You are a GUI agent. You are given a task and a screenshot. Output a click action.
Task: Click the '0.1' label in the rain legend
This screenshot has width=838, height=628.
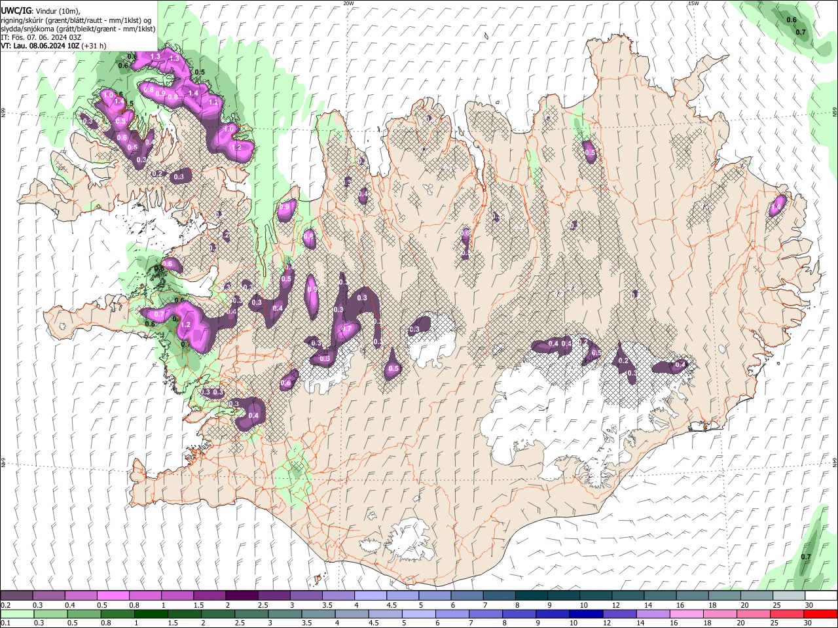pos(5,623)
